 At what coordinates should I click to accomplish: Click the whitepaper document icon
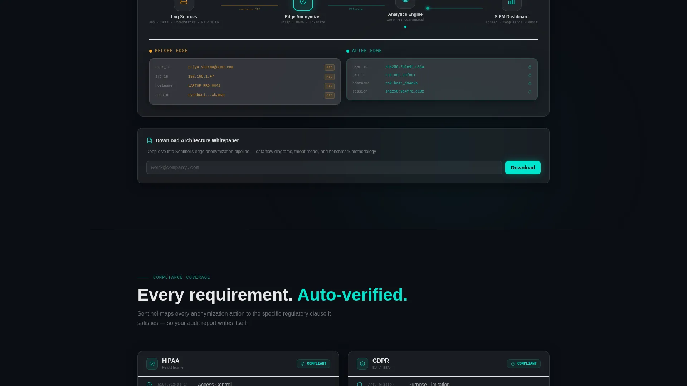(x=150, y=140)
